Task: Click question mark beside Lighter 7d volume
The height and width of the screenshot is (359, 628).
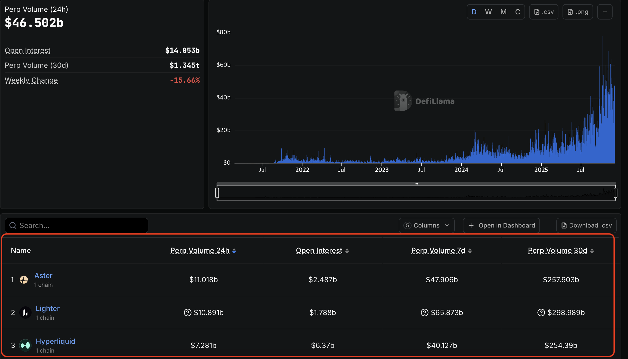Action: tap(425, 313)
